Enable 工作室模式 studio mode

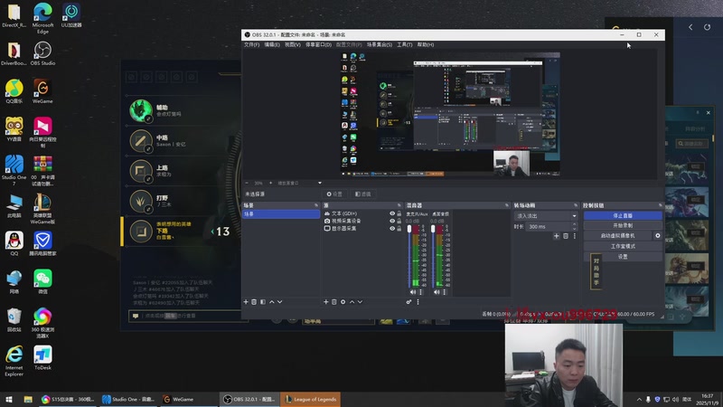623,246
